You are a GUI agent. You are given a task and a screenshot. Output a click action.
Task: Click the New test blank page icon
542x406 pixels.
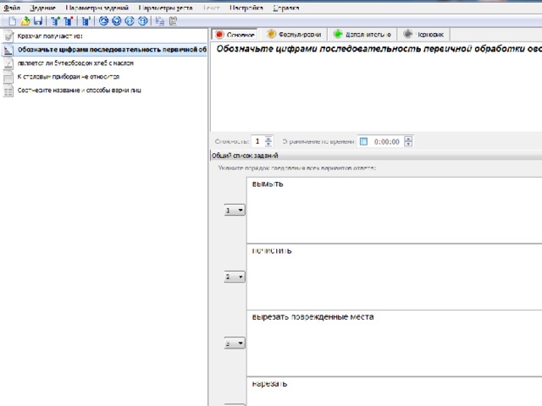(12, 21)
